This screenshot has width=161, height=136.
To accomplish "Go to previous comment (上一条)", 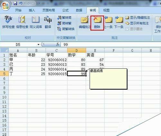I will pos(109,22).
